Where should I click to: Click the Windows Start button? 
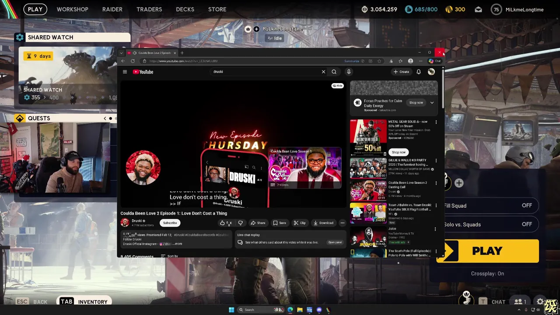[231, 310]
